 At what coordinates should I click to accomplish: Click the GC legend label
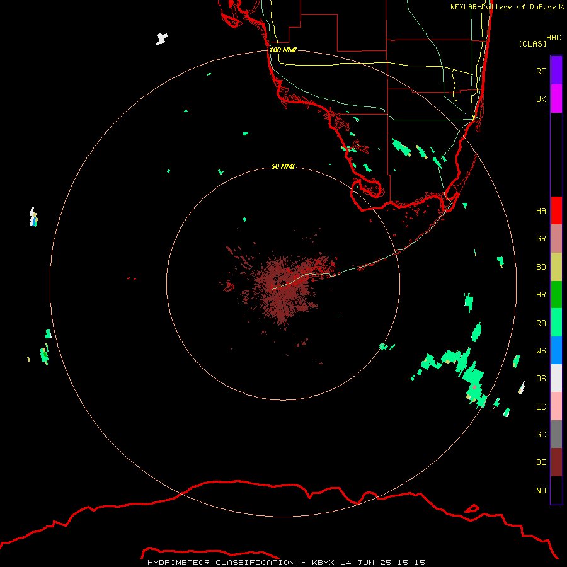coord(541,435)
